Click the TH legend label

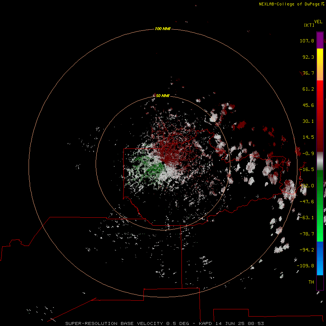311,282
